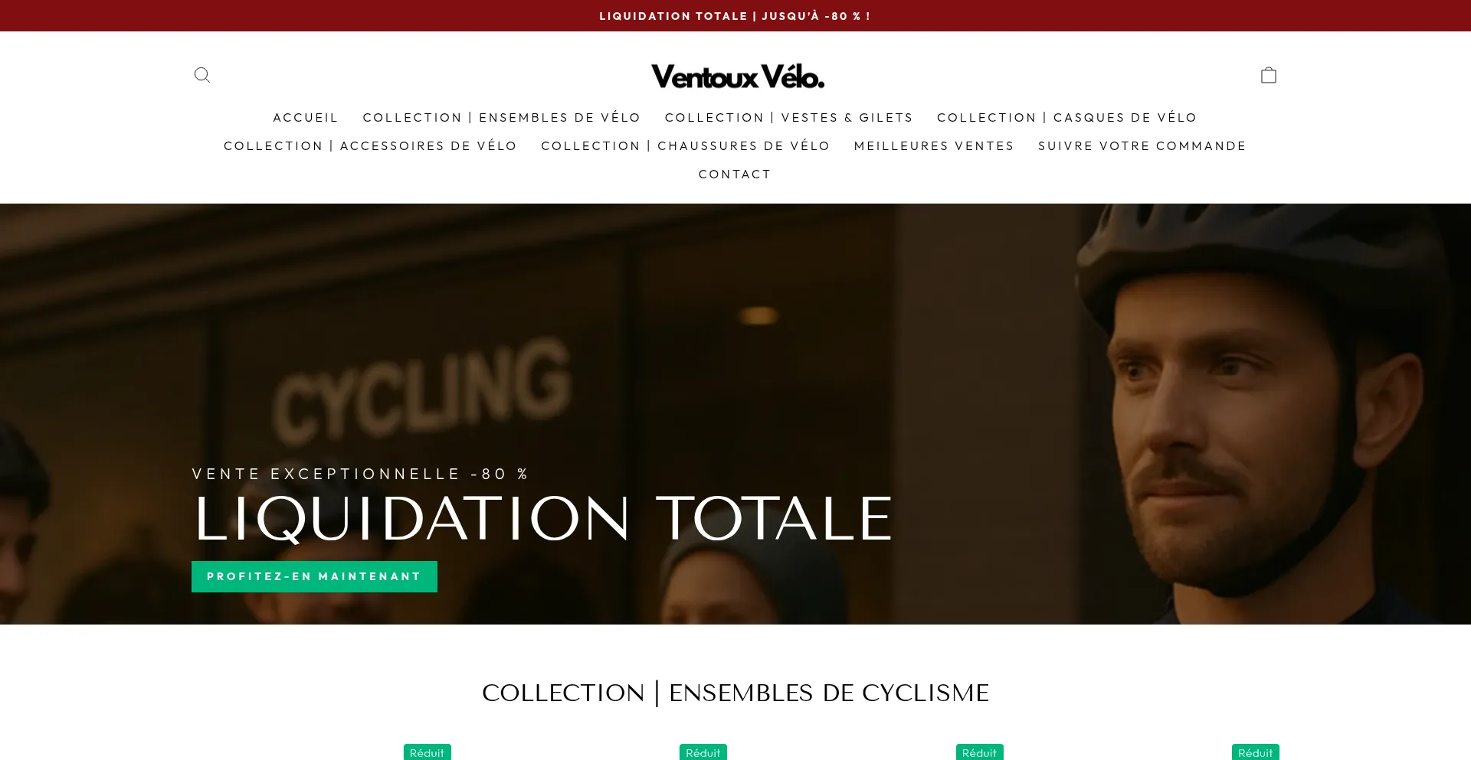Image resolution: width=1471 pixels, height=760 pixels.
Task: Open Collection | Accessoires de Vélo
Action: pyautogui.click(x=371, y=146)
